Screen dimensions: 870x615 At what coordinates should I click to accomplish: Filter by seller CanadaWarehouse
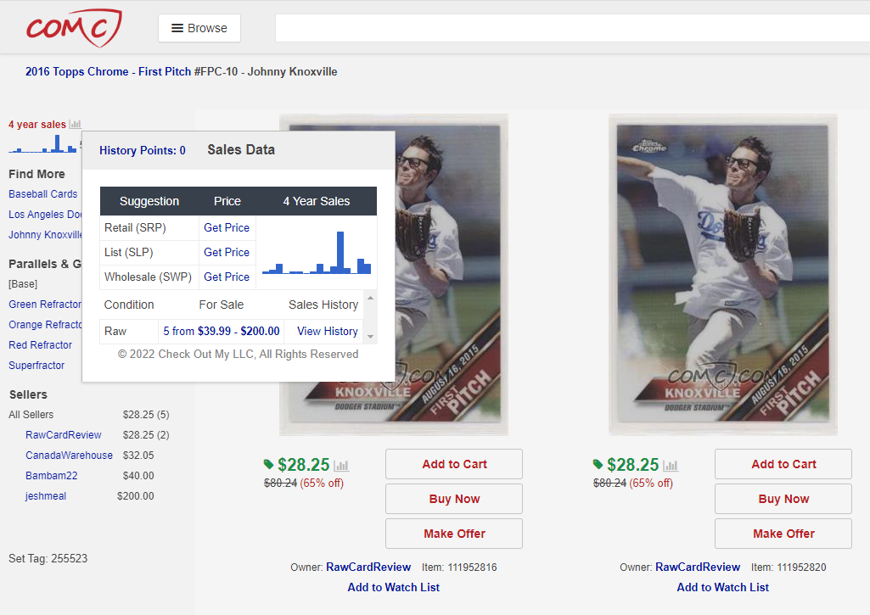tap(69, 456)
